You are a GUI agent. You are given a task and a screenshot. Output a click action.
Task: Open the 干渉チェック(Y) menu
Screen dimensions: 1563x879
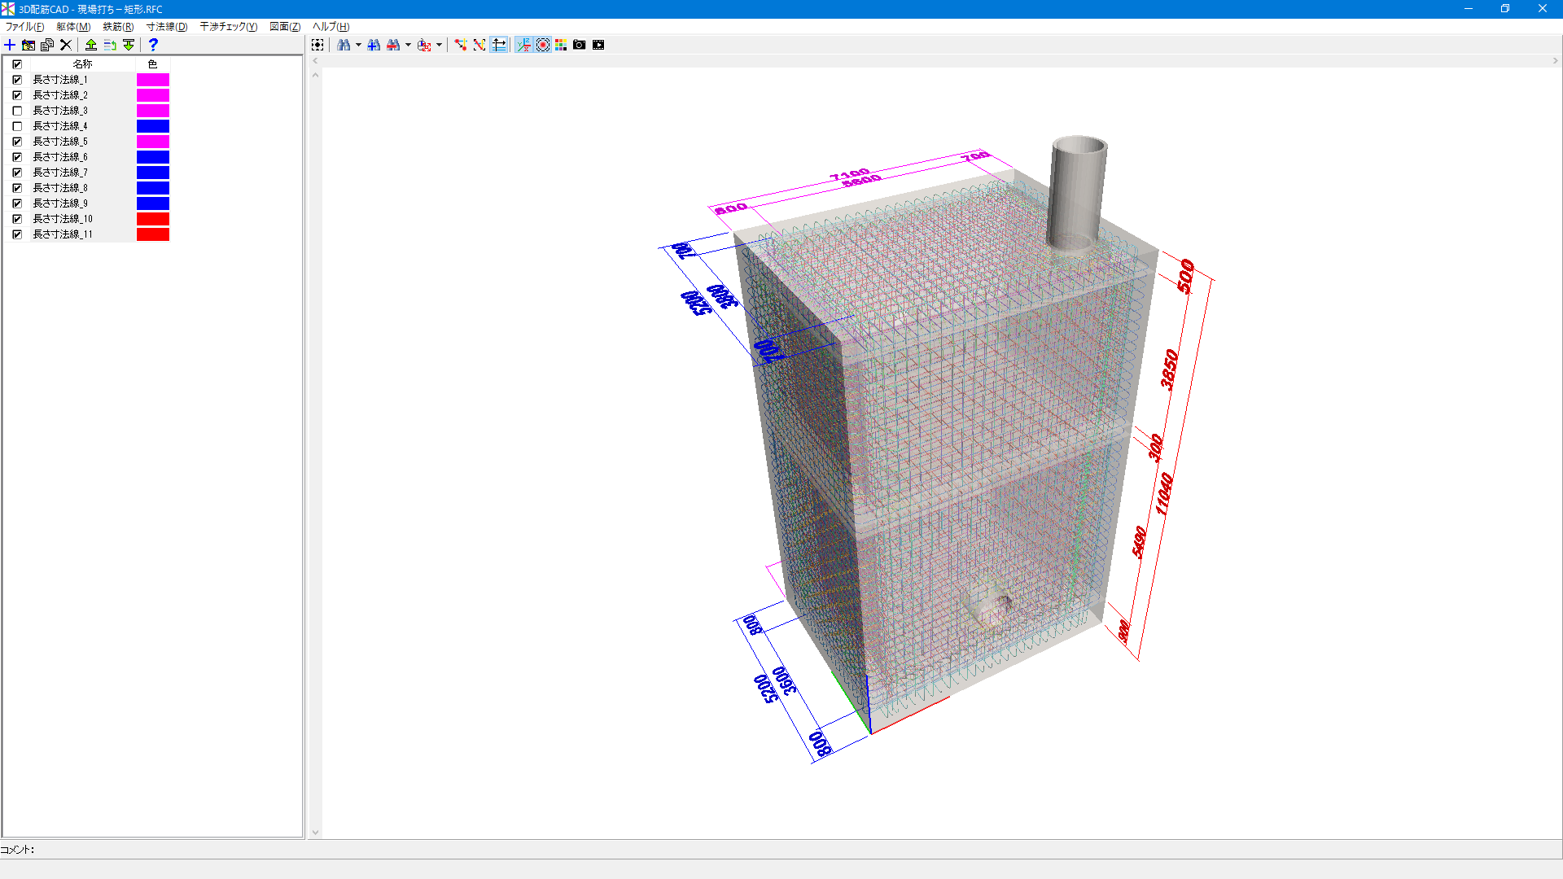(x=228, y=27)
